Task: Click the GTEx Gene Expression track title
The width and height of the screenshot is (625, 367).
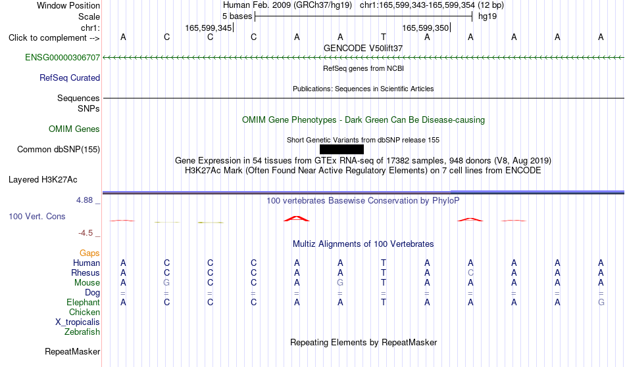Action: [363, 161]
